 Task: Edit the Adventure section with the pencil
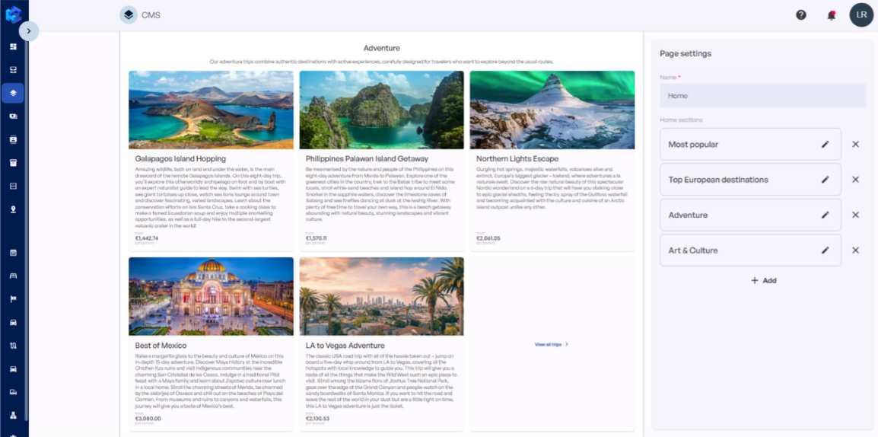[825, 215]
